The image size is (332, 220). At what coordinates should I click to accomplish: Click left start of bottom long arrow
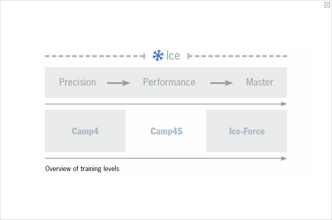point(46,158)
